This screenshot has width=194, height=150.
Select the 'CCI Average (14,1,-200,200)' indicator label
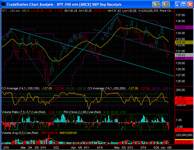coord(107,88)
